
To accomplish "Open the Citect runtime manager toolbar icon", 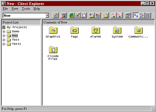I will [63, 15].
